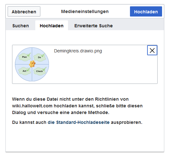Switch to the Suchen tab
Image resolution: width=170 pixels, height=155 pixels.
(x=21, y=26)
